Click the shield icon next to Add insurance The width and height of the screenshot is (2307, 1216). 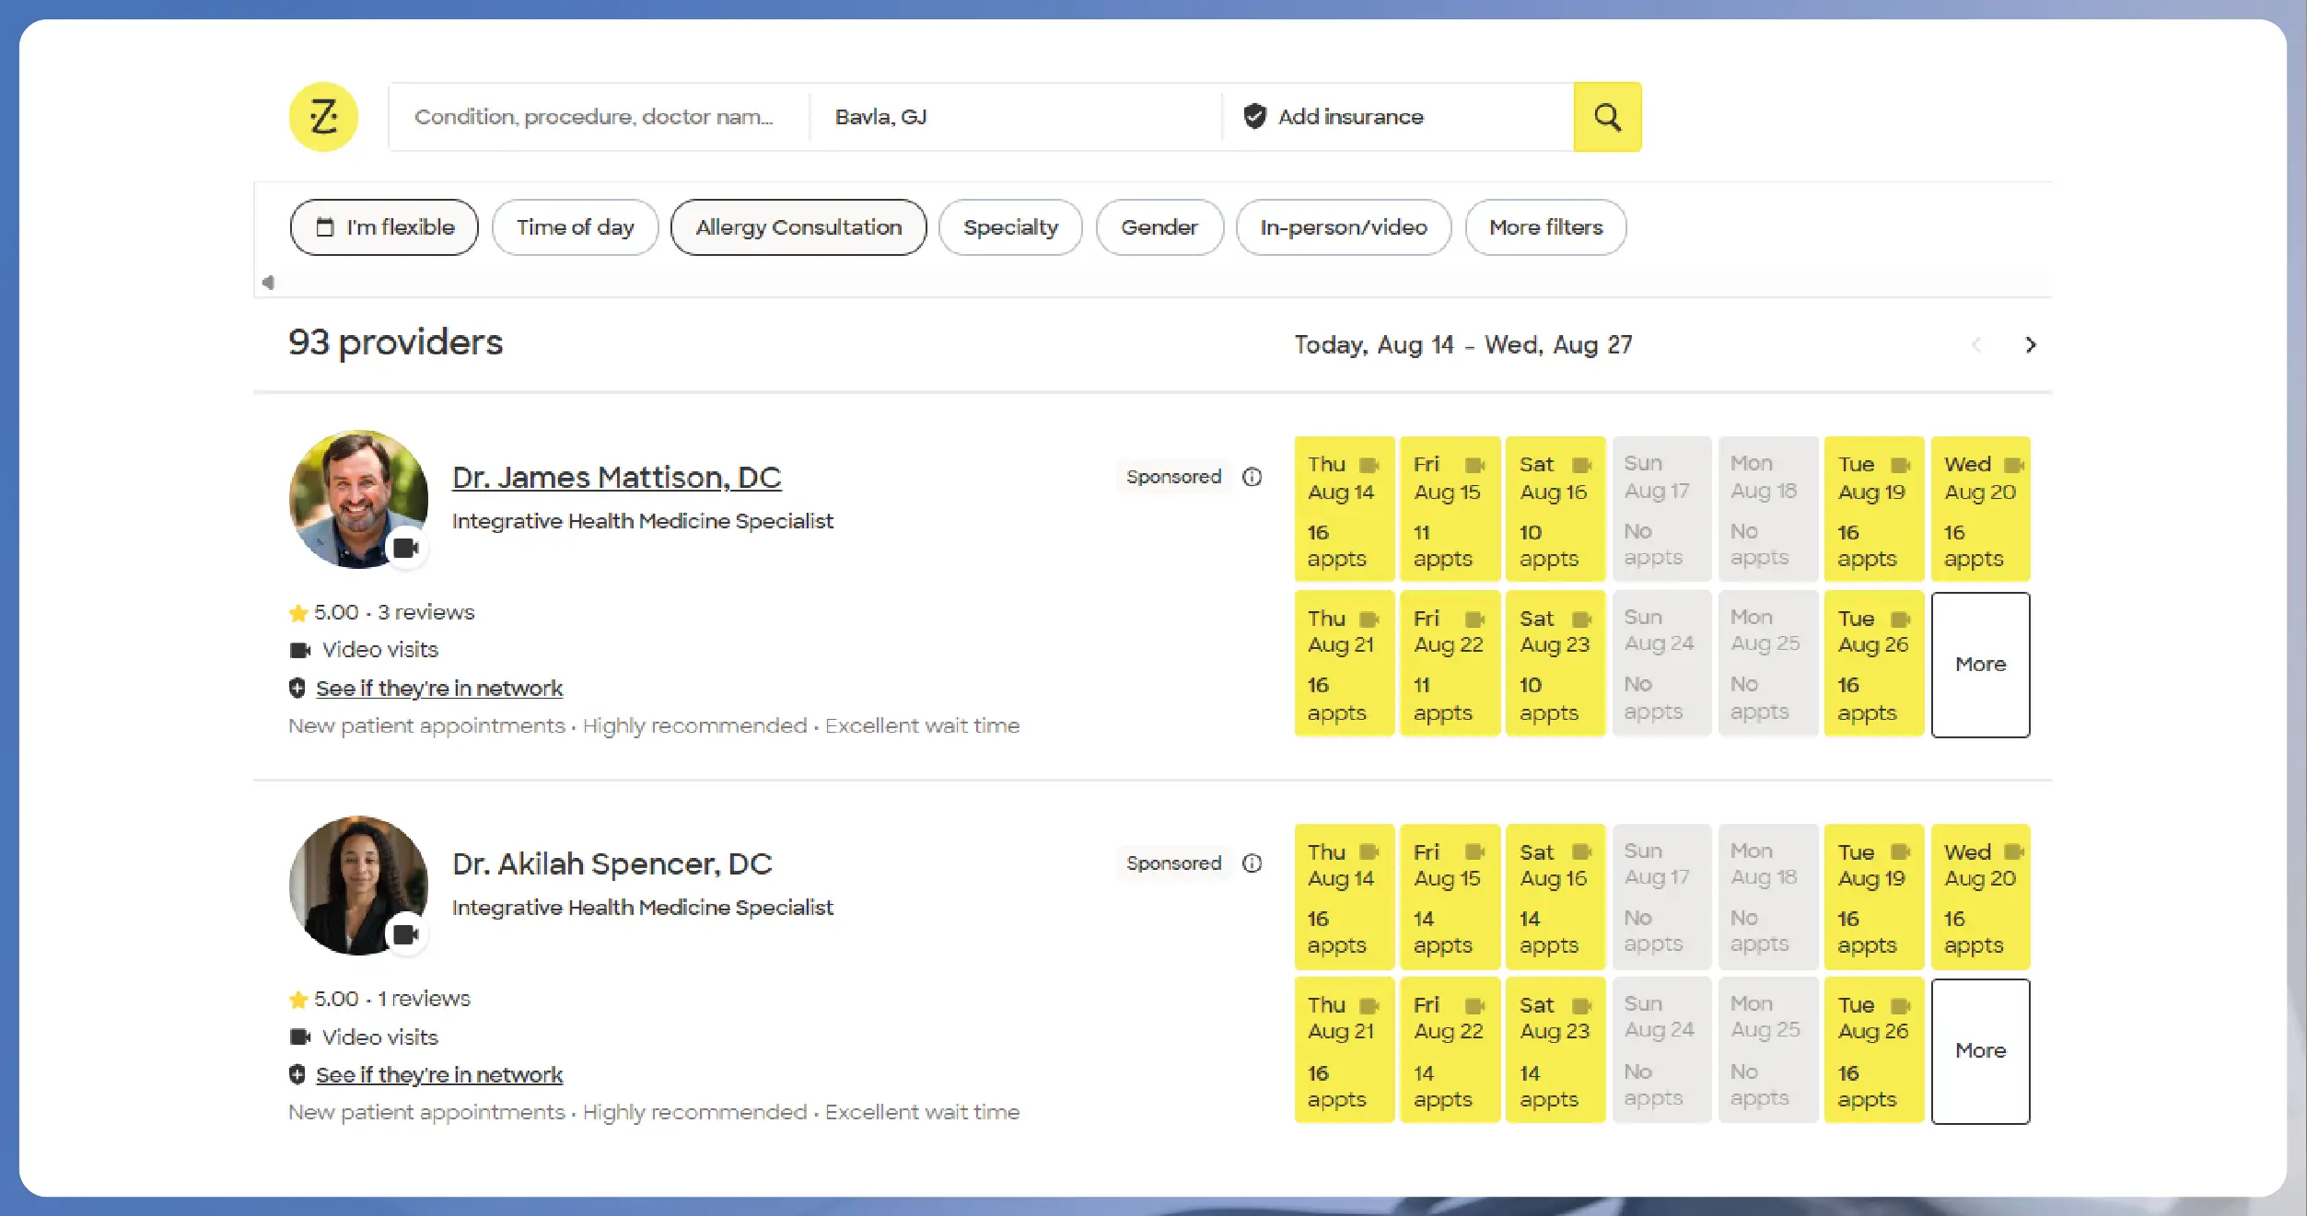click(1254, 116)
